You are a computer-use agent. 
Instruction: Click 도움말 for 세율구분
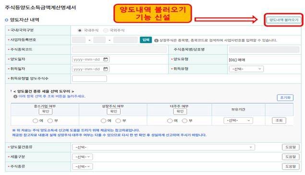point(291,157)
